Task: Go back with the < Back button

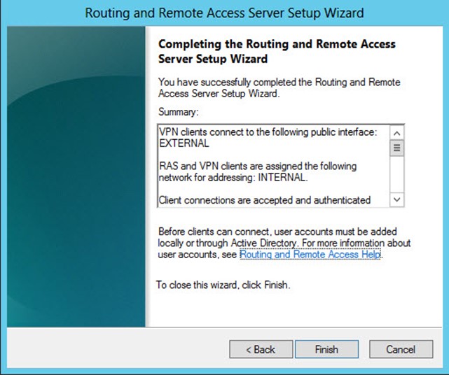Action: click(x=261, y=349)
